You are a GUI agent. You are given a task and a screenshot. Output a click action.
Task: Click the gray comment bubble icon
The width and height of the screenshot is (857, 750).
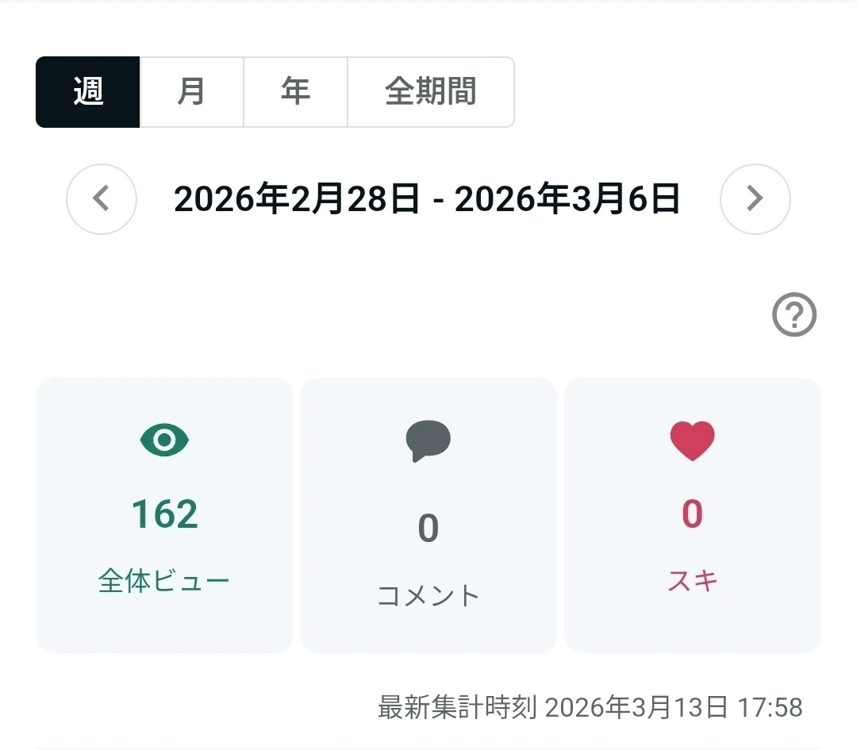pos(428,440)
